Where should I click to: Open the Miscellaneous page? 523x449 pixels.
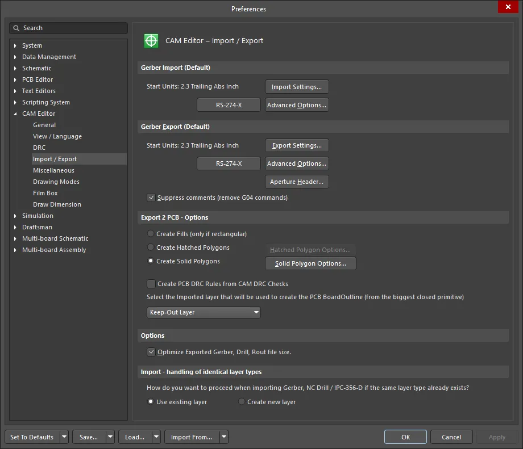point(53,170)
